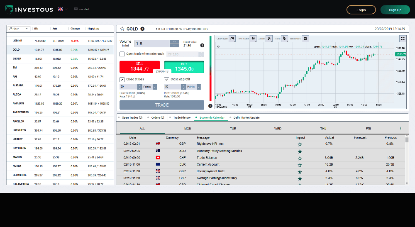
Task: Click the green-red trader sentiment bar
Action: (210, 68)
